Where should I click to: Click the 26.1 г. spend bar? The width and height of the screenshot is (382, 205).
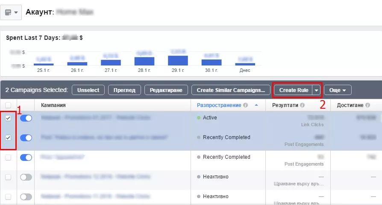pyautogui.click(x=77, y=64)
